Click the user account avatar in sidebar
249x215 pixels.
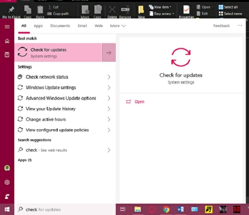tap(7, 168)
